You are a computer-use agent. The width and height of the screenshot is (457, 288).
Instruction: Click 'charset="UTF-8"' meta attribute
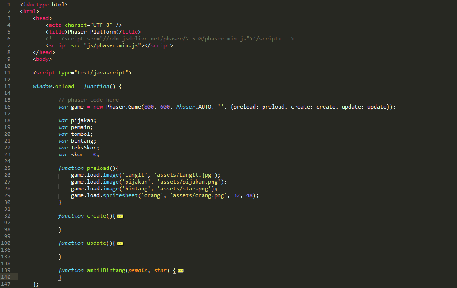[x=89, y=25]
